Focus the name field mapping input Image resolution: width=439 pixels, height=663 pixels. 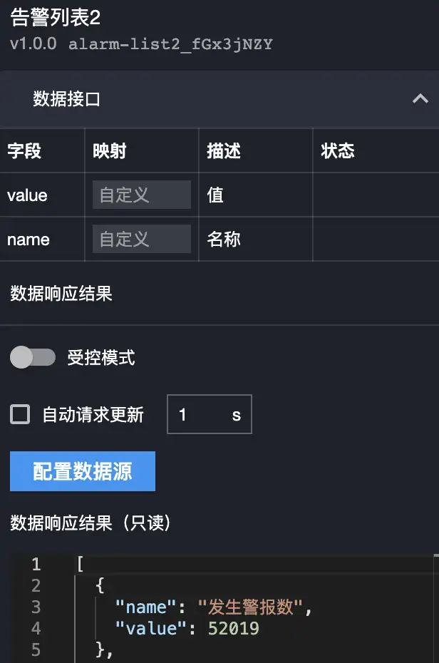[x=141, y=239]
